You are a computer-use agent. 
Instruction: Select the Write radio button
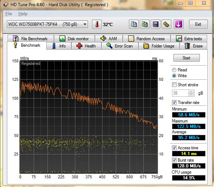point(174,76)
